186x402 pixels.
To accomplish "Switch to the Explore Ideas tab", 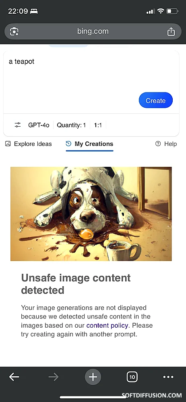I will click(x=29, y=144).
